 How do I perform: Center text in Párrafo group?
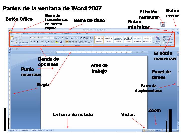click(70, 42)
